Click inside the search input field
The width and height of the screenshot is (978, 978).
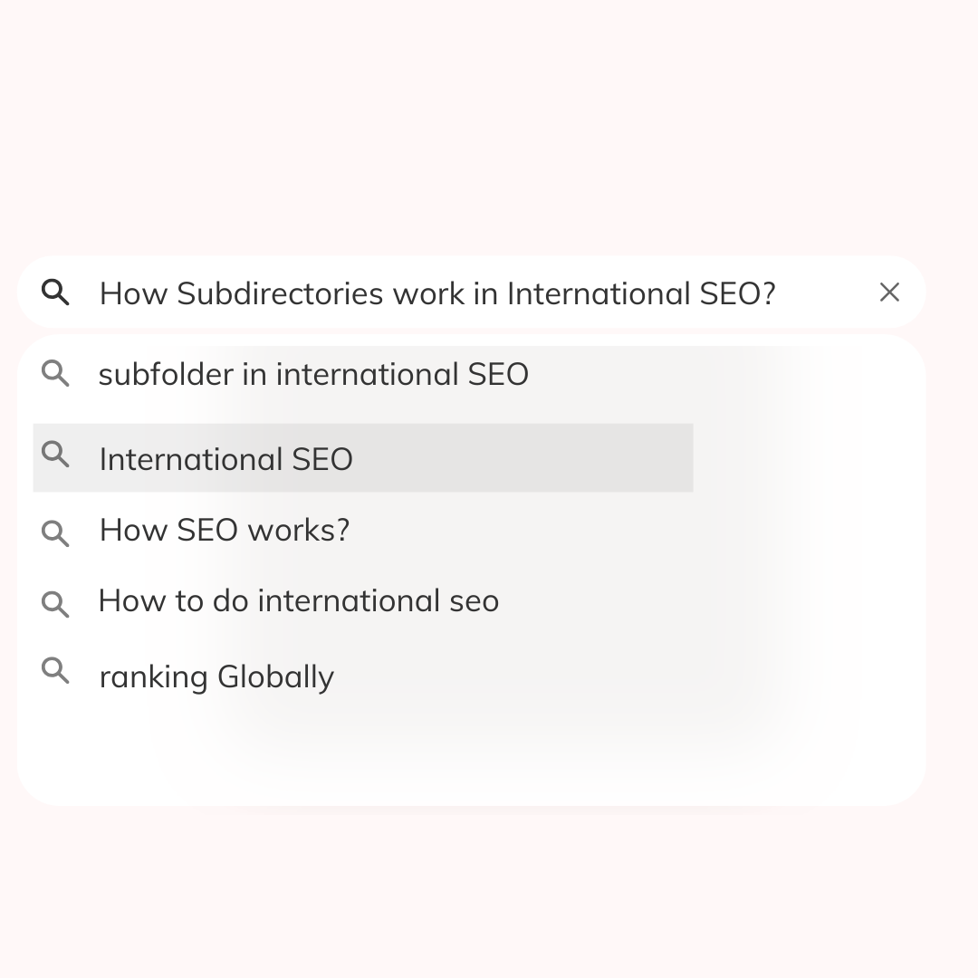point(435,292)
